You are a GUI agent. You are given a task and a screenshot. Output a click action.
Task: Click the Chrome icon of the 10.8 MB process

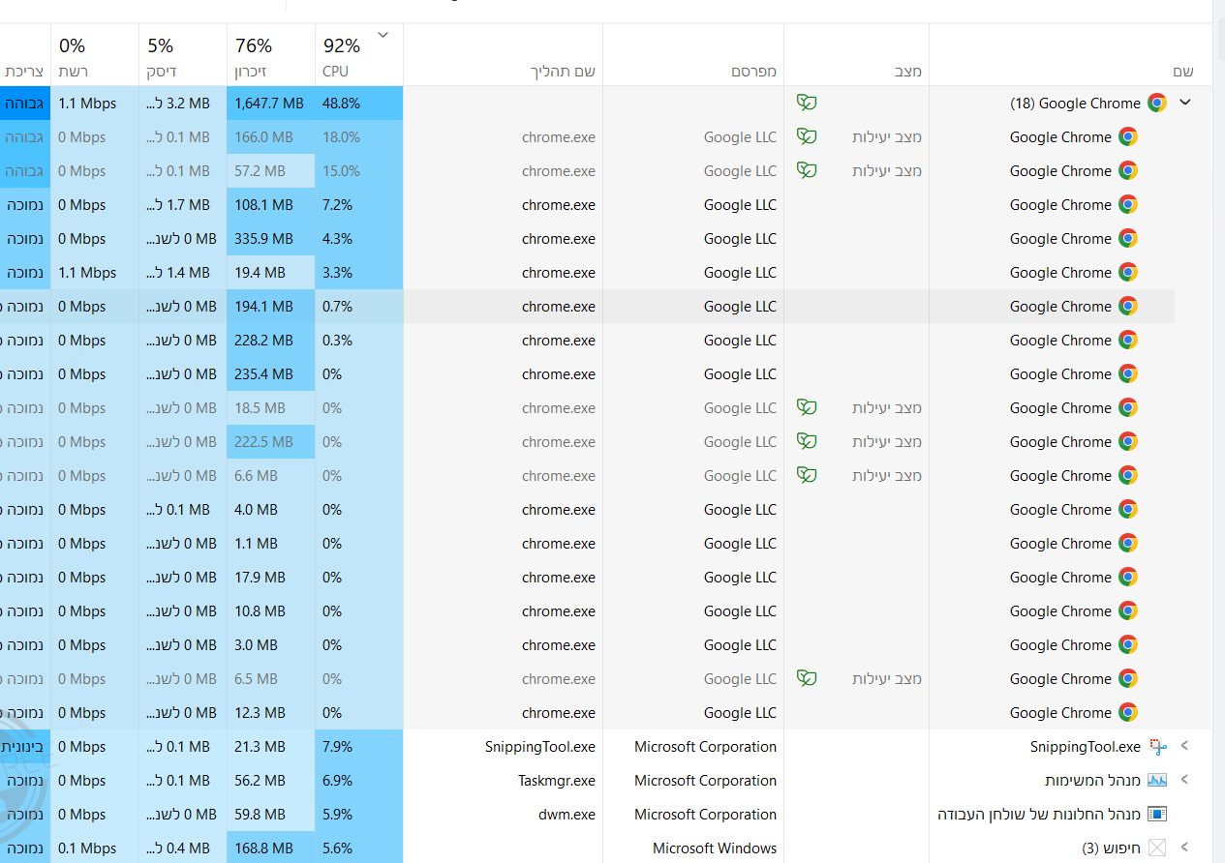[x=1128, y=610]
